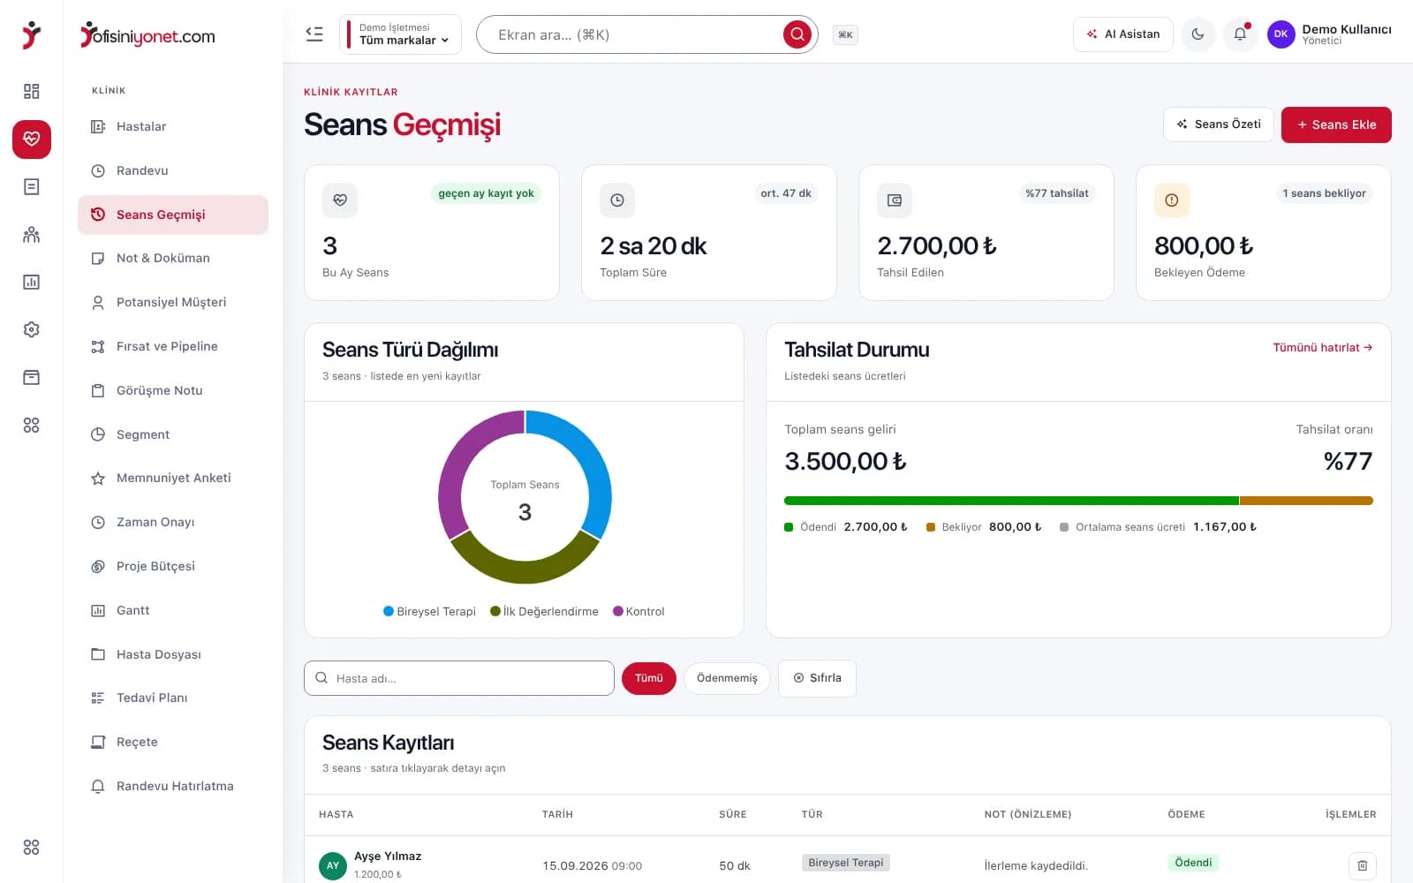Image resolution: width=1413 pixels, height=883 pixels.
Task: Click the settings gear icon in the left rail
Action: [x=32, y=329]
